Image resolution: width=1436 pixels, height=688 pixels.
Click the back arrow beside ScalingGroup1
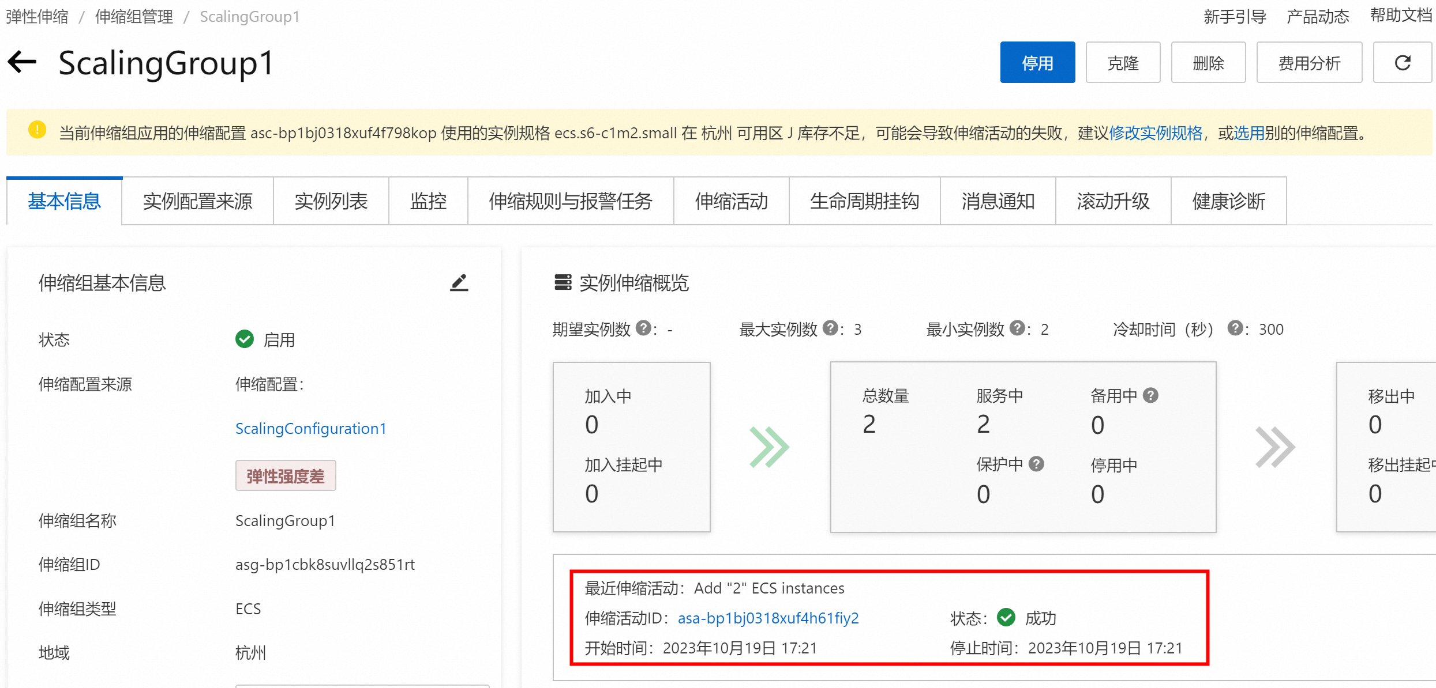22,62
